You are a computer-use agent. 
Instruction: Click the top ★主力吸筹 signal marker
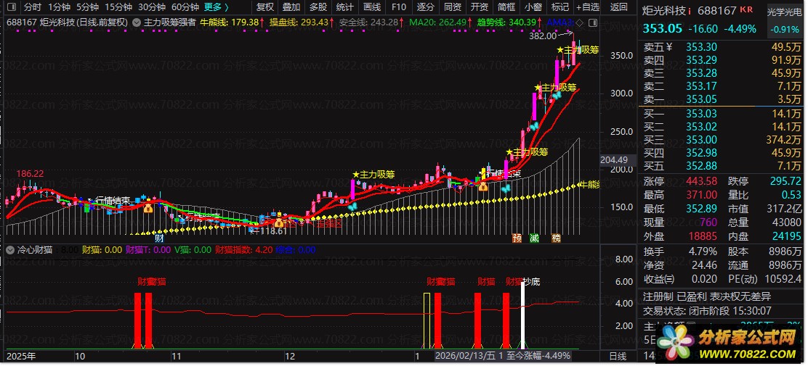[578, 50]
